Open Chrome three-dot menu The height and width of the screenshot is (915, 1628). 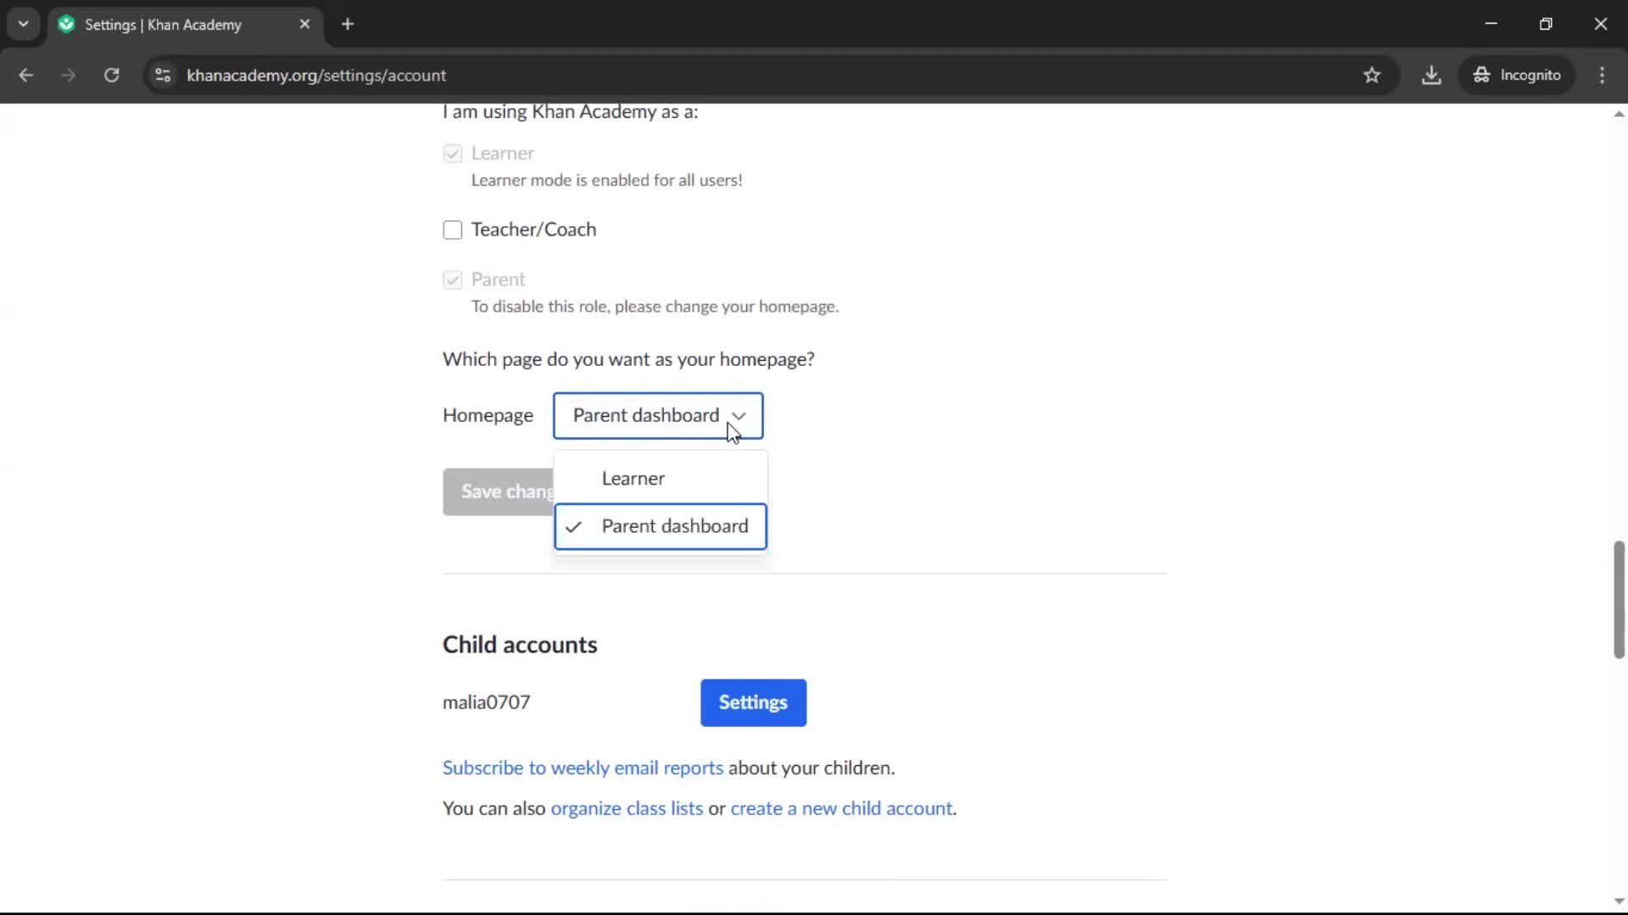(1602, 75)
